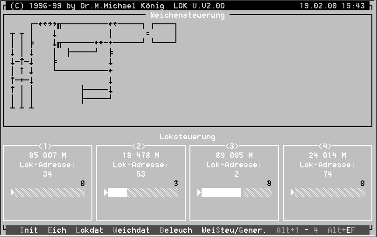Click Lok-Adresse label in panel <2>

click(141, 165)
